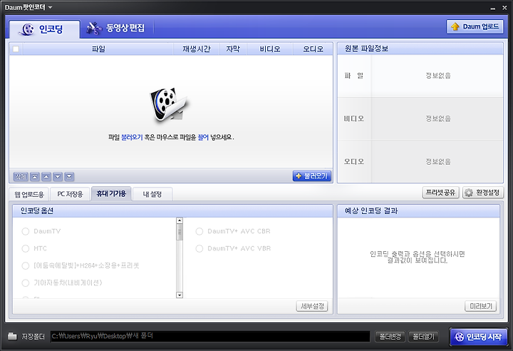Select the 내 설정 preset tab

152,194
